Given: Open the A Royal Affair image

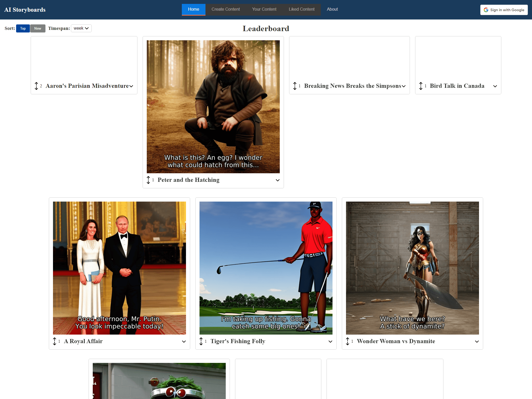Looking at the screenshot, I should coord(119,268).
